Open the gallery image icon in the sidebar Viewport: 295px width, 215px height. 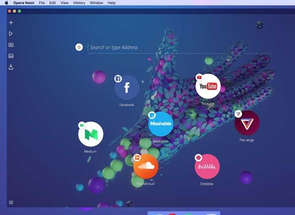pyautogui.click(x=11, y=56)
